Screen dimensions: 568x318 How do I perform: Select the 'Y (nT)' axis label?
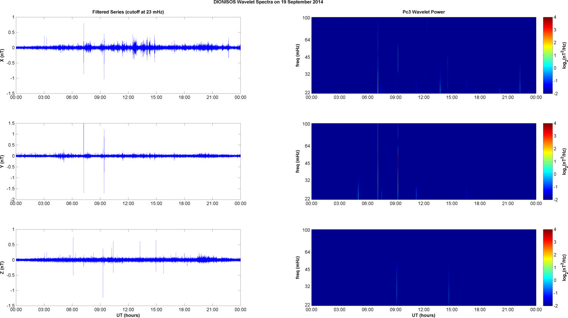click(3, 162)
